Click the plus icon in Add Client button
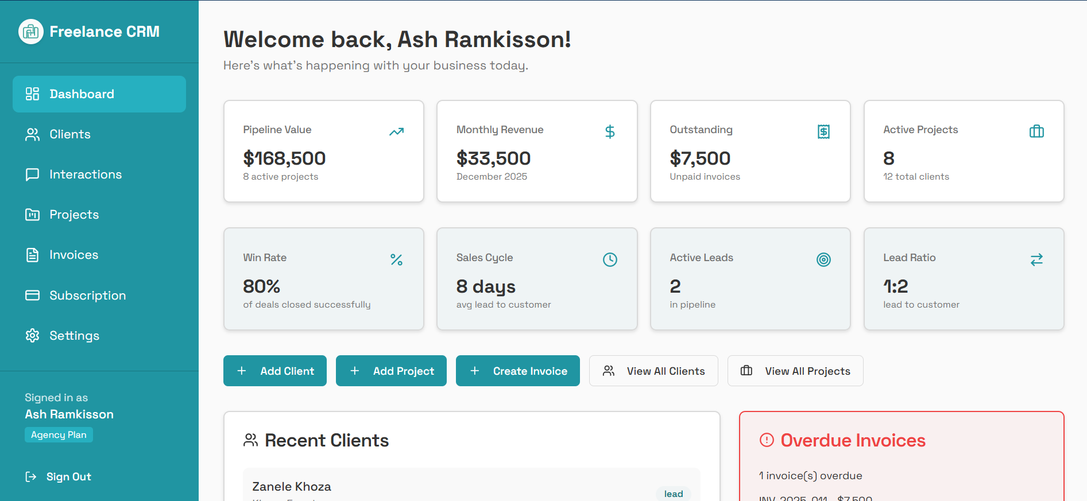 point(242,371)
